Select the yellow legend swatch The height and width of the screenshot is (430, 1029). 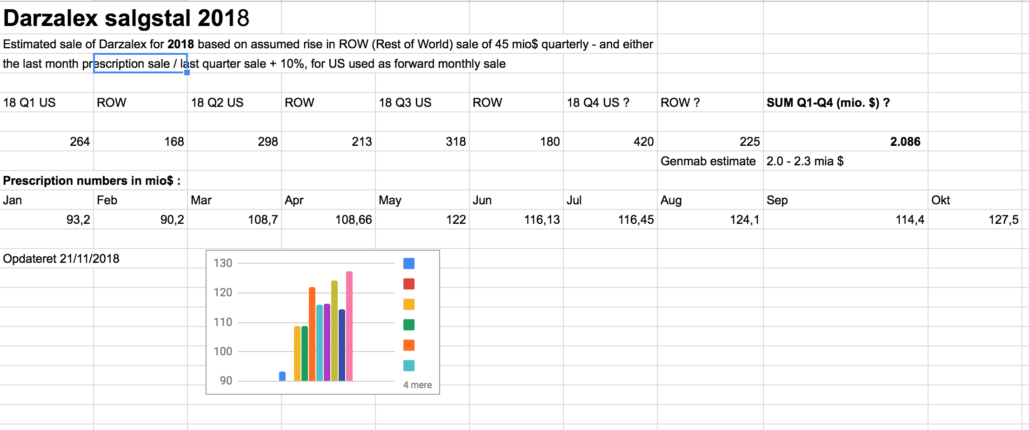[409, 304]
